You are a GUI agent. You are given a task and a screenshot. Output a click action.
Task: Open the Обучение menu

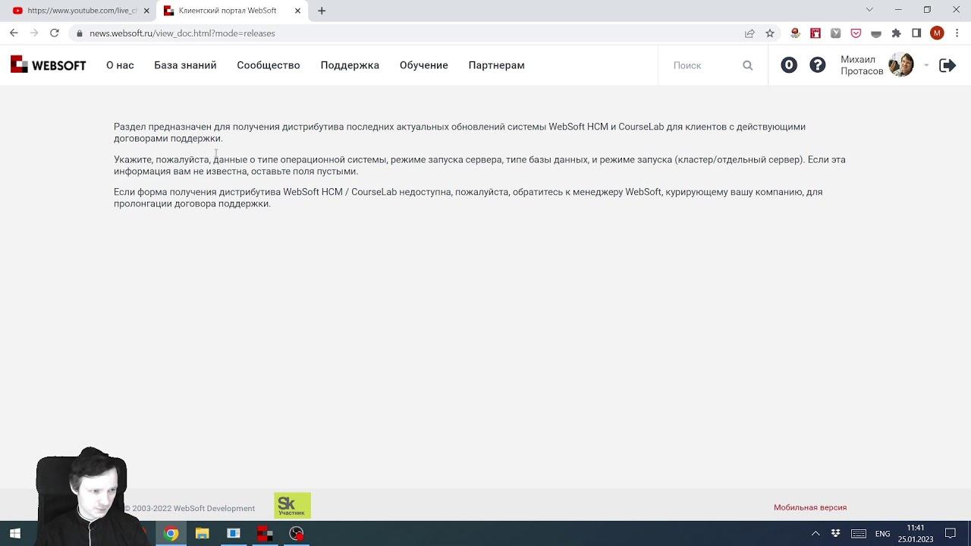424,65
